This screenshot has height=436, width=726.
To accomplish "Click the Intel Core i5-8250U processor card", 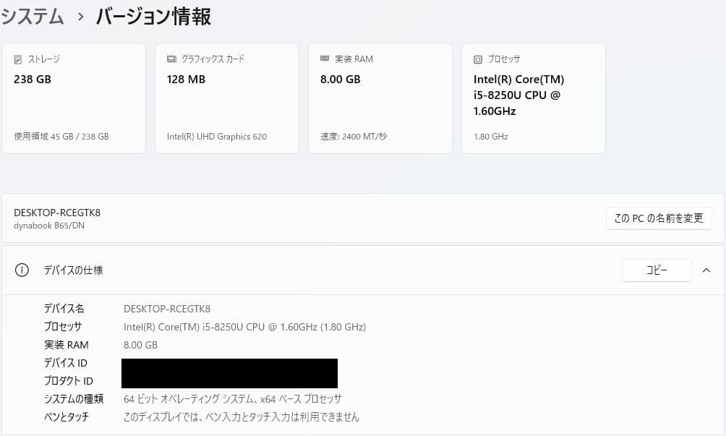I will coord(533,98).
